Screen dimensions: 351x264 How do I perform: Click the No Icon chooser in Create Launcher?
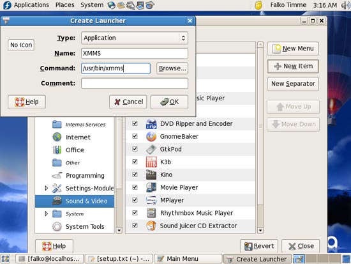click(x=21, y=45)
